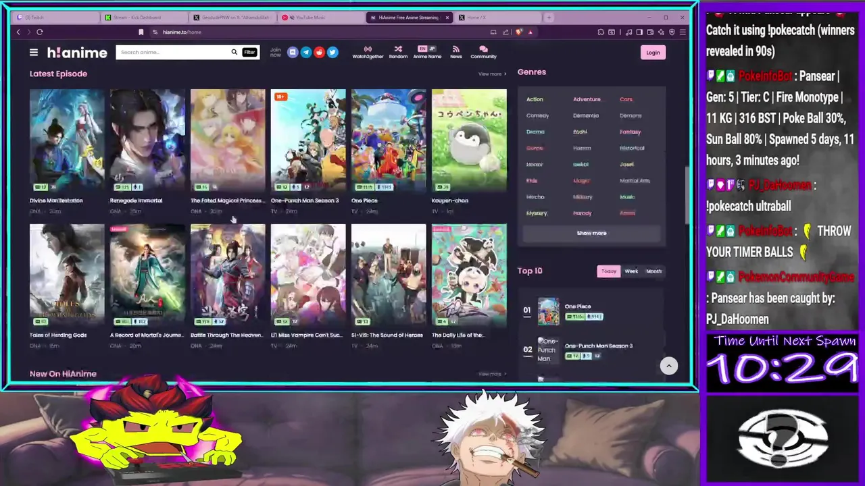Open Watch2gether
This screenshot has height=486, width=865.
point(368,52)
